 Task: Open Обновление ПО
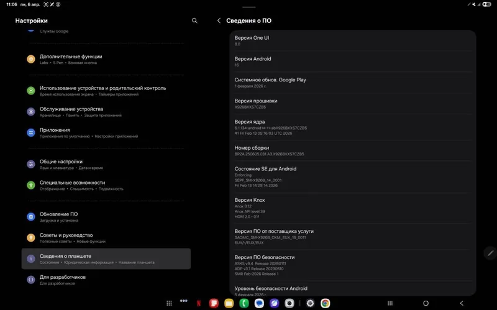(x=106, y=217)
